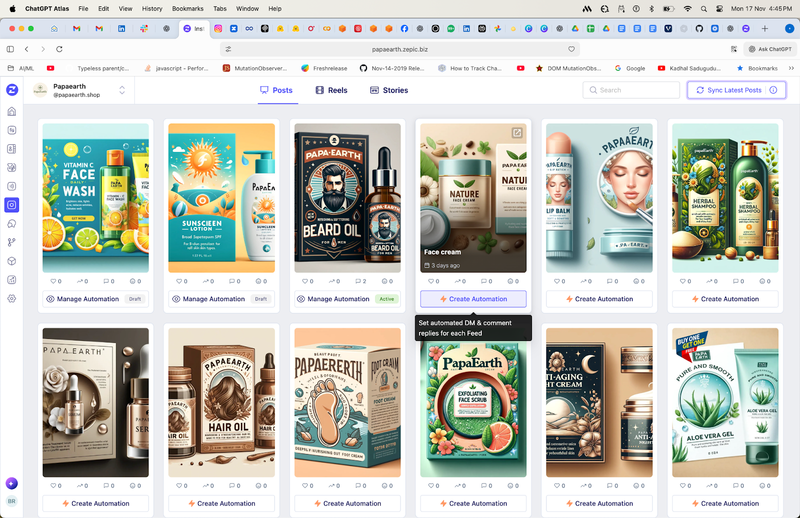Open Spotlight search in the macOS menu bar

click(704, 8)
